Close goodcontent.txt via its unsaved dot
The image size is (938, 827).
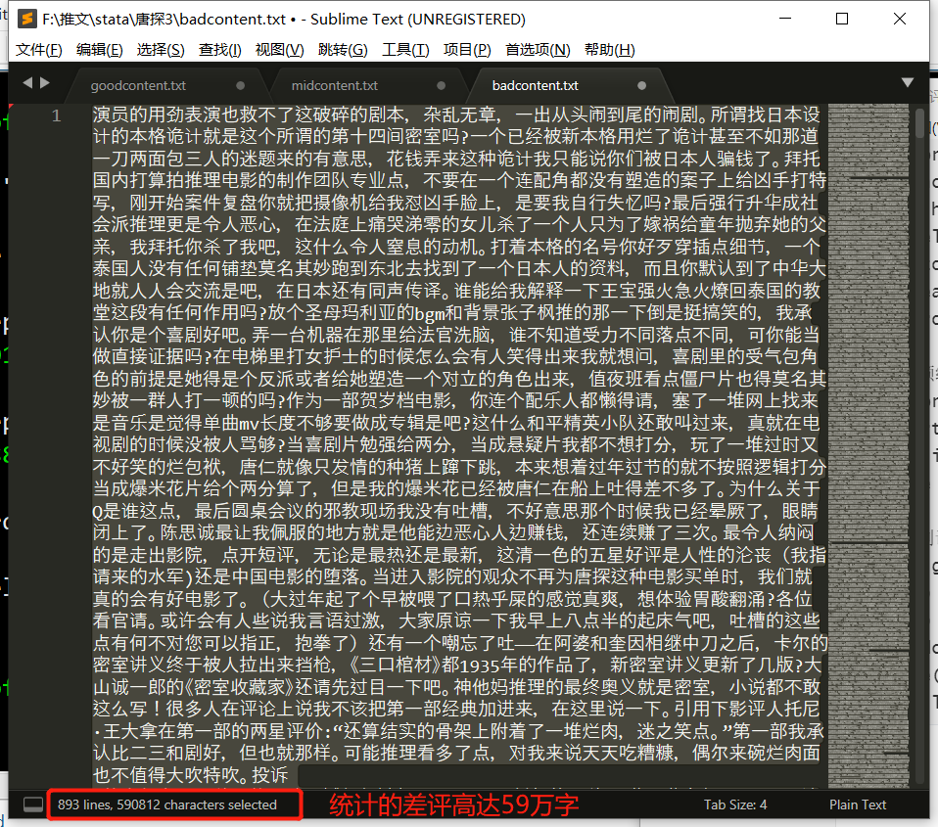241,85
